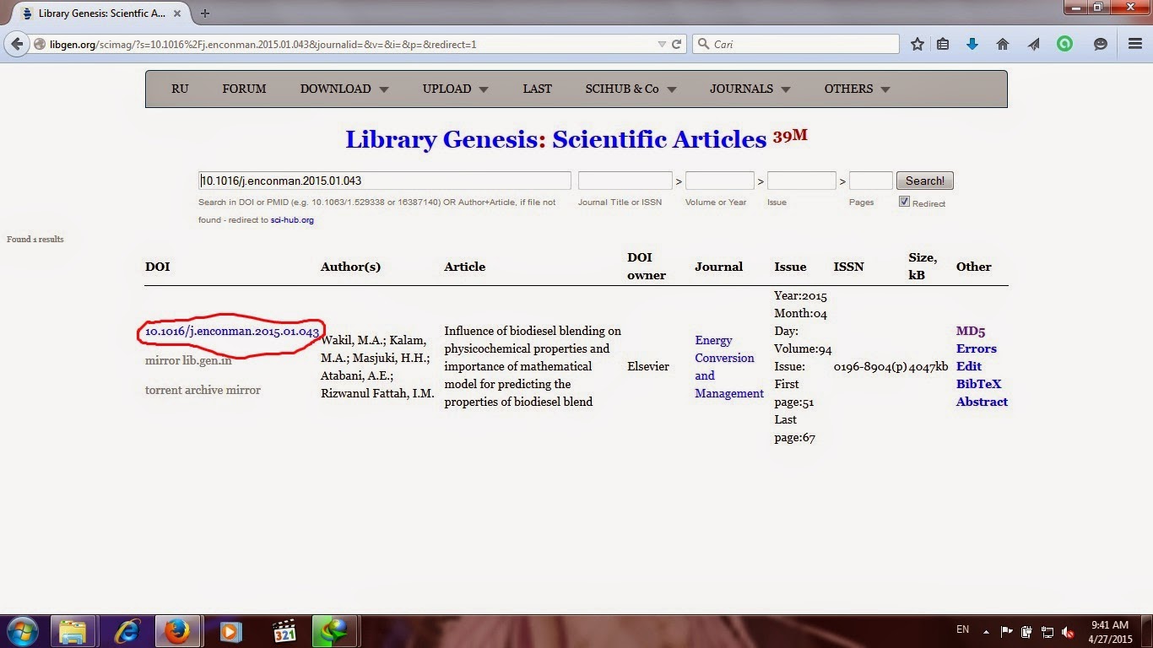Open the Action Center flag icon
This screenshot has height=648, width=1153.
[x=1006, y=631]
